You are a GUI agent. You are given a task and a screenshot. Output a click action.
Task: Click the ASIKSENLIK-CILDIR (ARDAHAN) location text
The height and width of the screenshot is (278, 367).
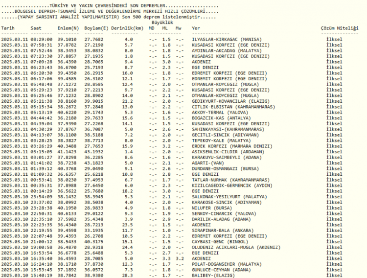click(x=225, y=152)
